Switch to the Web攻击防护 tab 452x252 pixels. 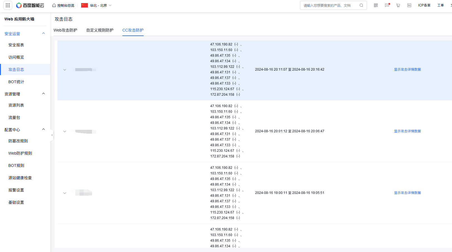coord(65,30)
